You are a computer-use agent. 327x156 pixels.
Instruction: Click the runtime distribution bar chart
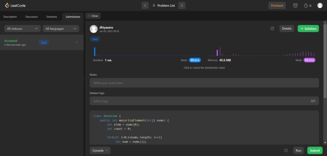point(147,52)
